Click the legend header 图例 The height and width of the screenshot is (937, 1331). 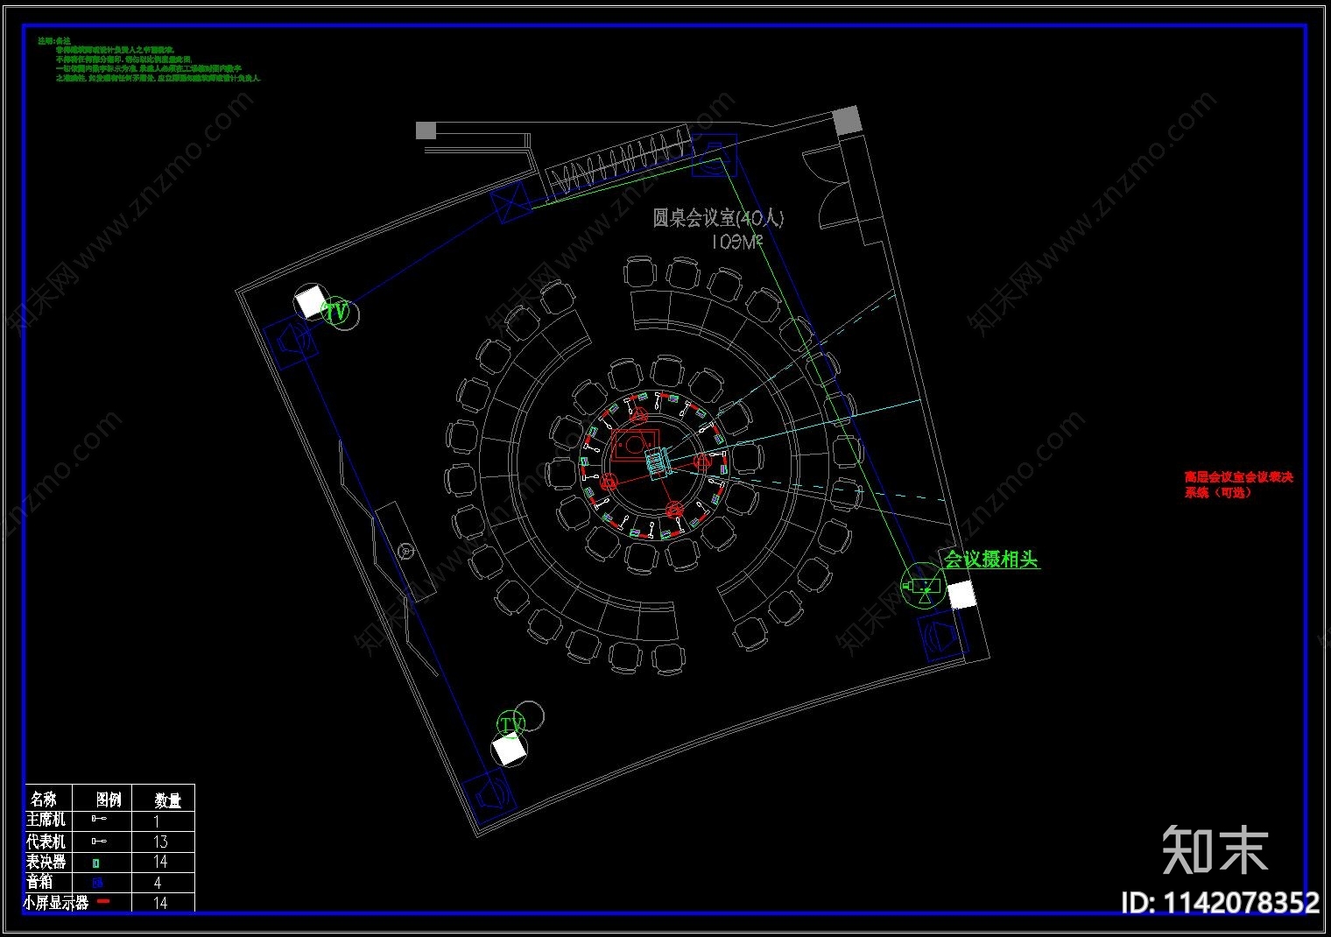point(109,799)
